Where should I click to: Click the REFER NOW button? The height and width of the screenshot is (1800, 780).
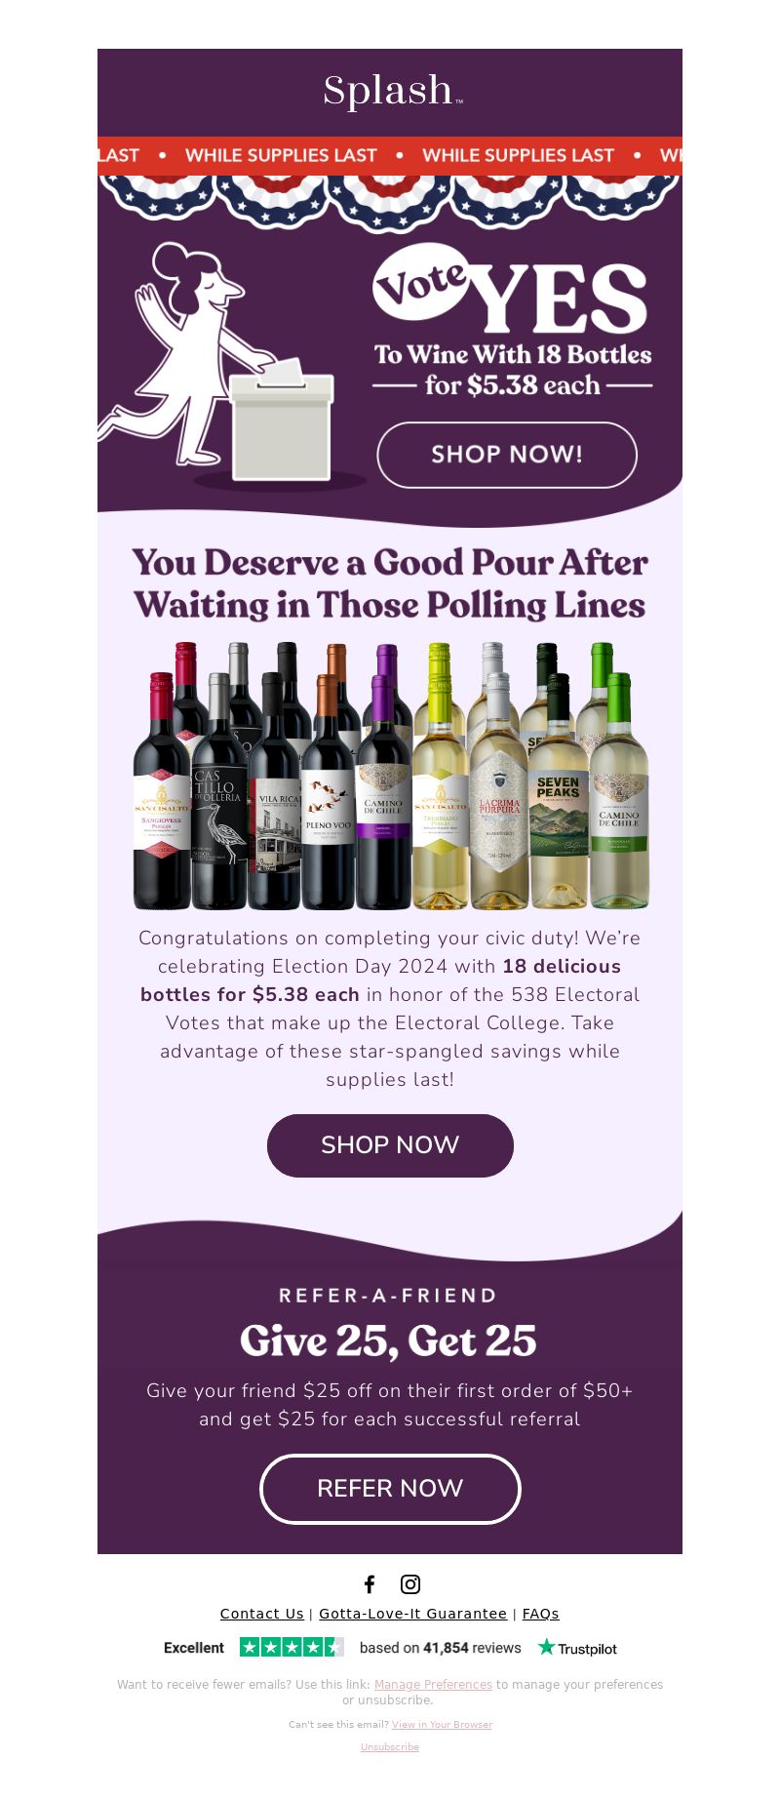[x=390, y=1489]
